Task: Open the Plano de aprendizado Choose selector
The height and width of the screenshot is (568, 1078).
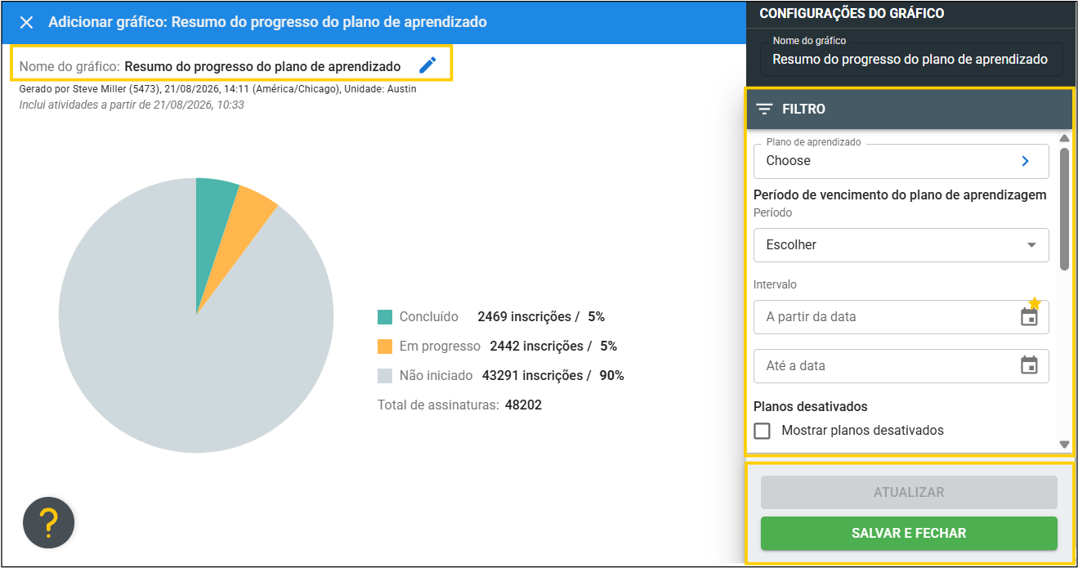Action: 901,161
